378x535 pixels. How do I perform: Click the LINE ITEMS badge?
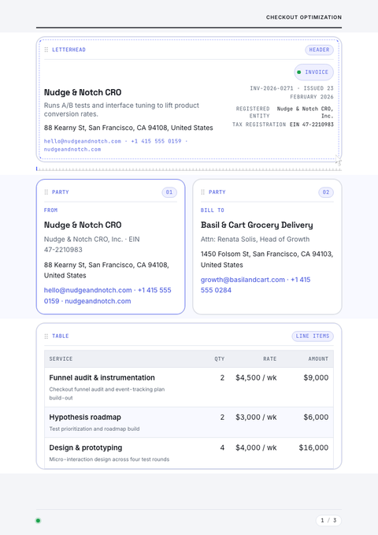313,336
